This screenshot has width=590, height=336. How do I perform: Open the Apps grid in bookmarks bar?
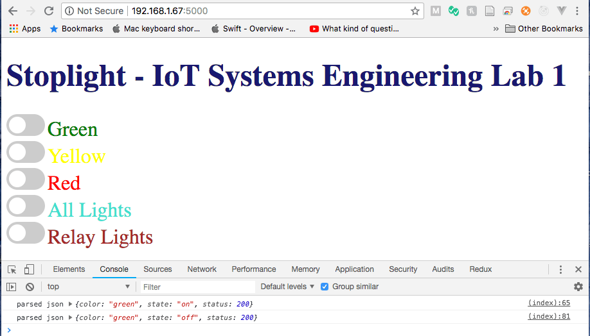point(25,28)
